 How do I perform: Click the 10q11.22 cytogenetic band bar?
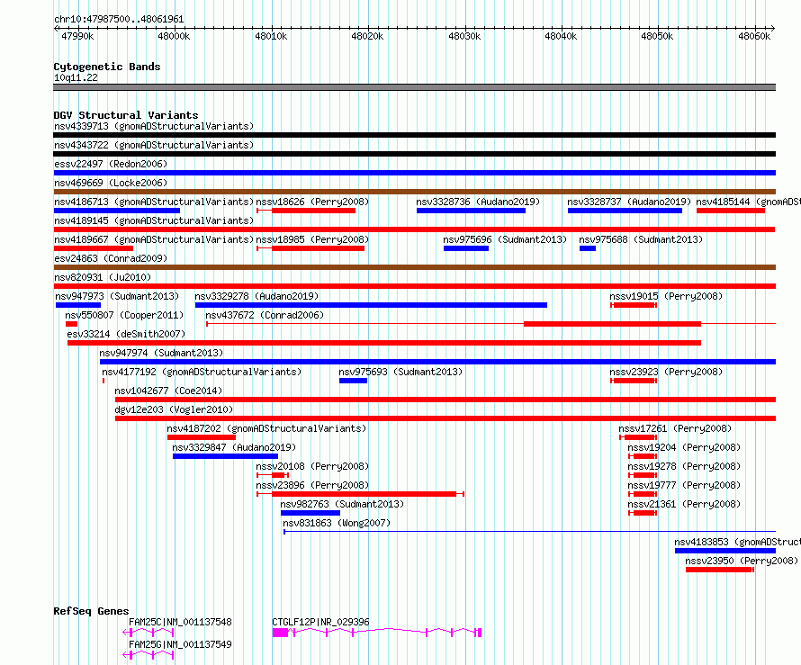(x=414, y=87)
